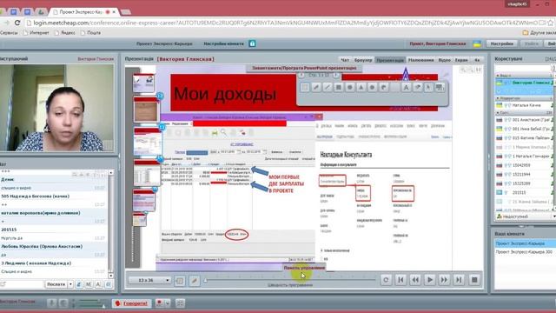Stop the presentation playback
Image resolution: width=556 pixels, height=313 pixels.
point(474,280)
